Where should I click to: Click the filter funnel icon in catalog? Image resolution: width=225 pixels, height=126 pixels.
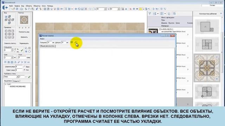click(150, 14)
